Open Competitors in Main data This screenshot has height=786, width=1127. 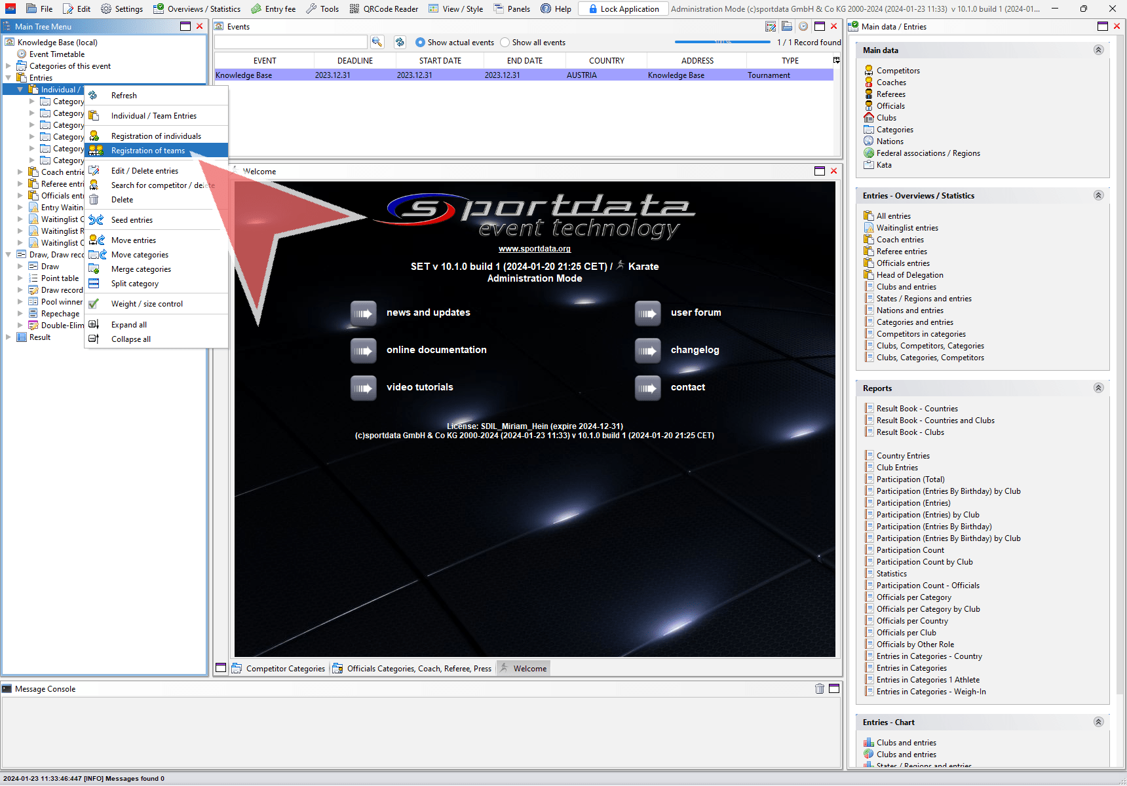(898, 71)
